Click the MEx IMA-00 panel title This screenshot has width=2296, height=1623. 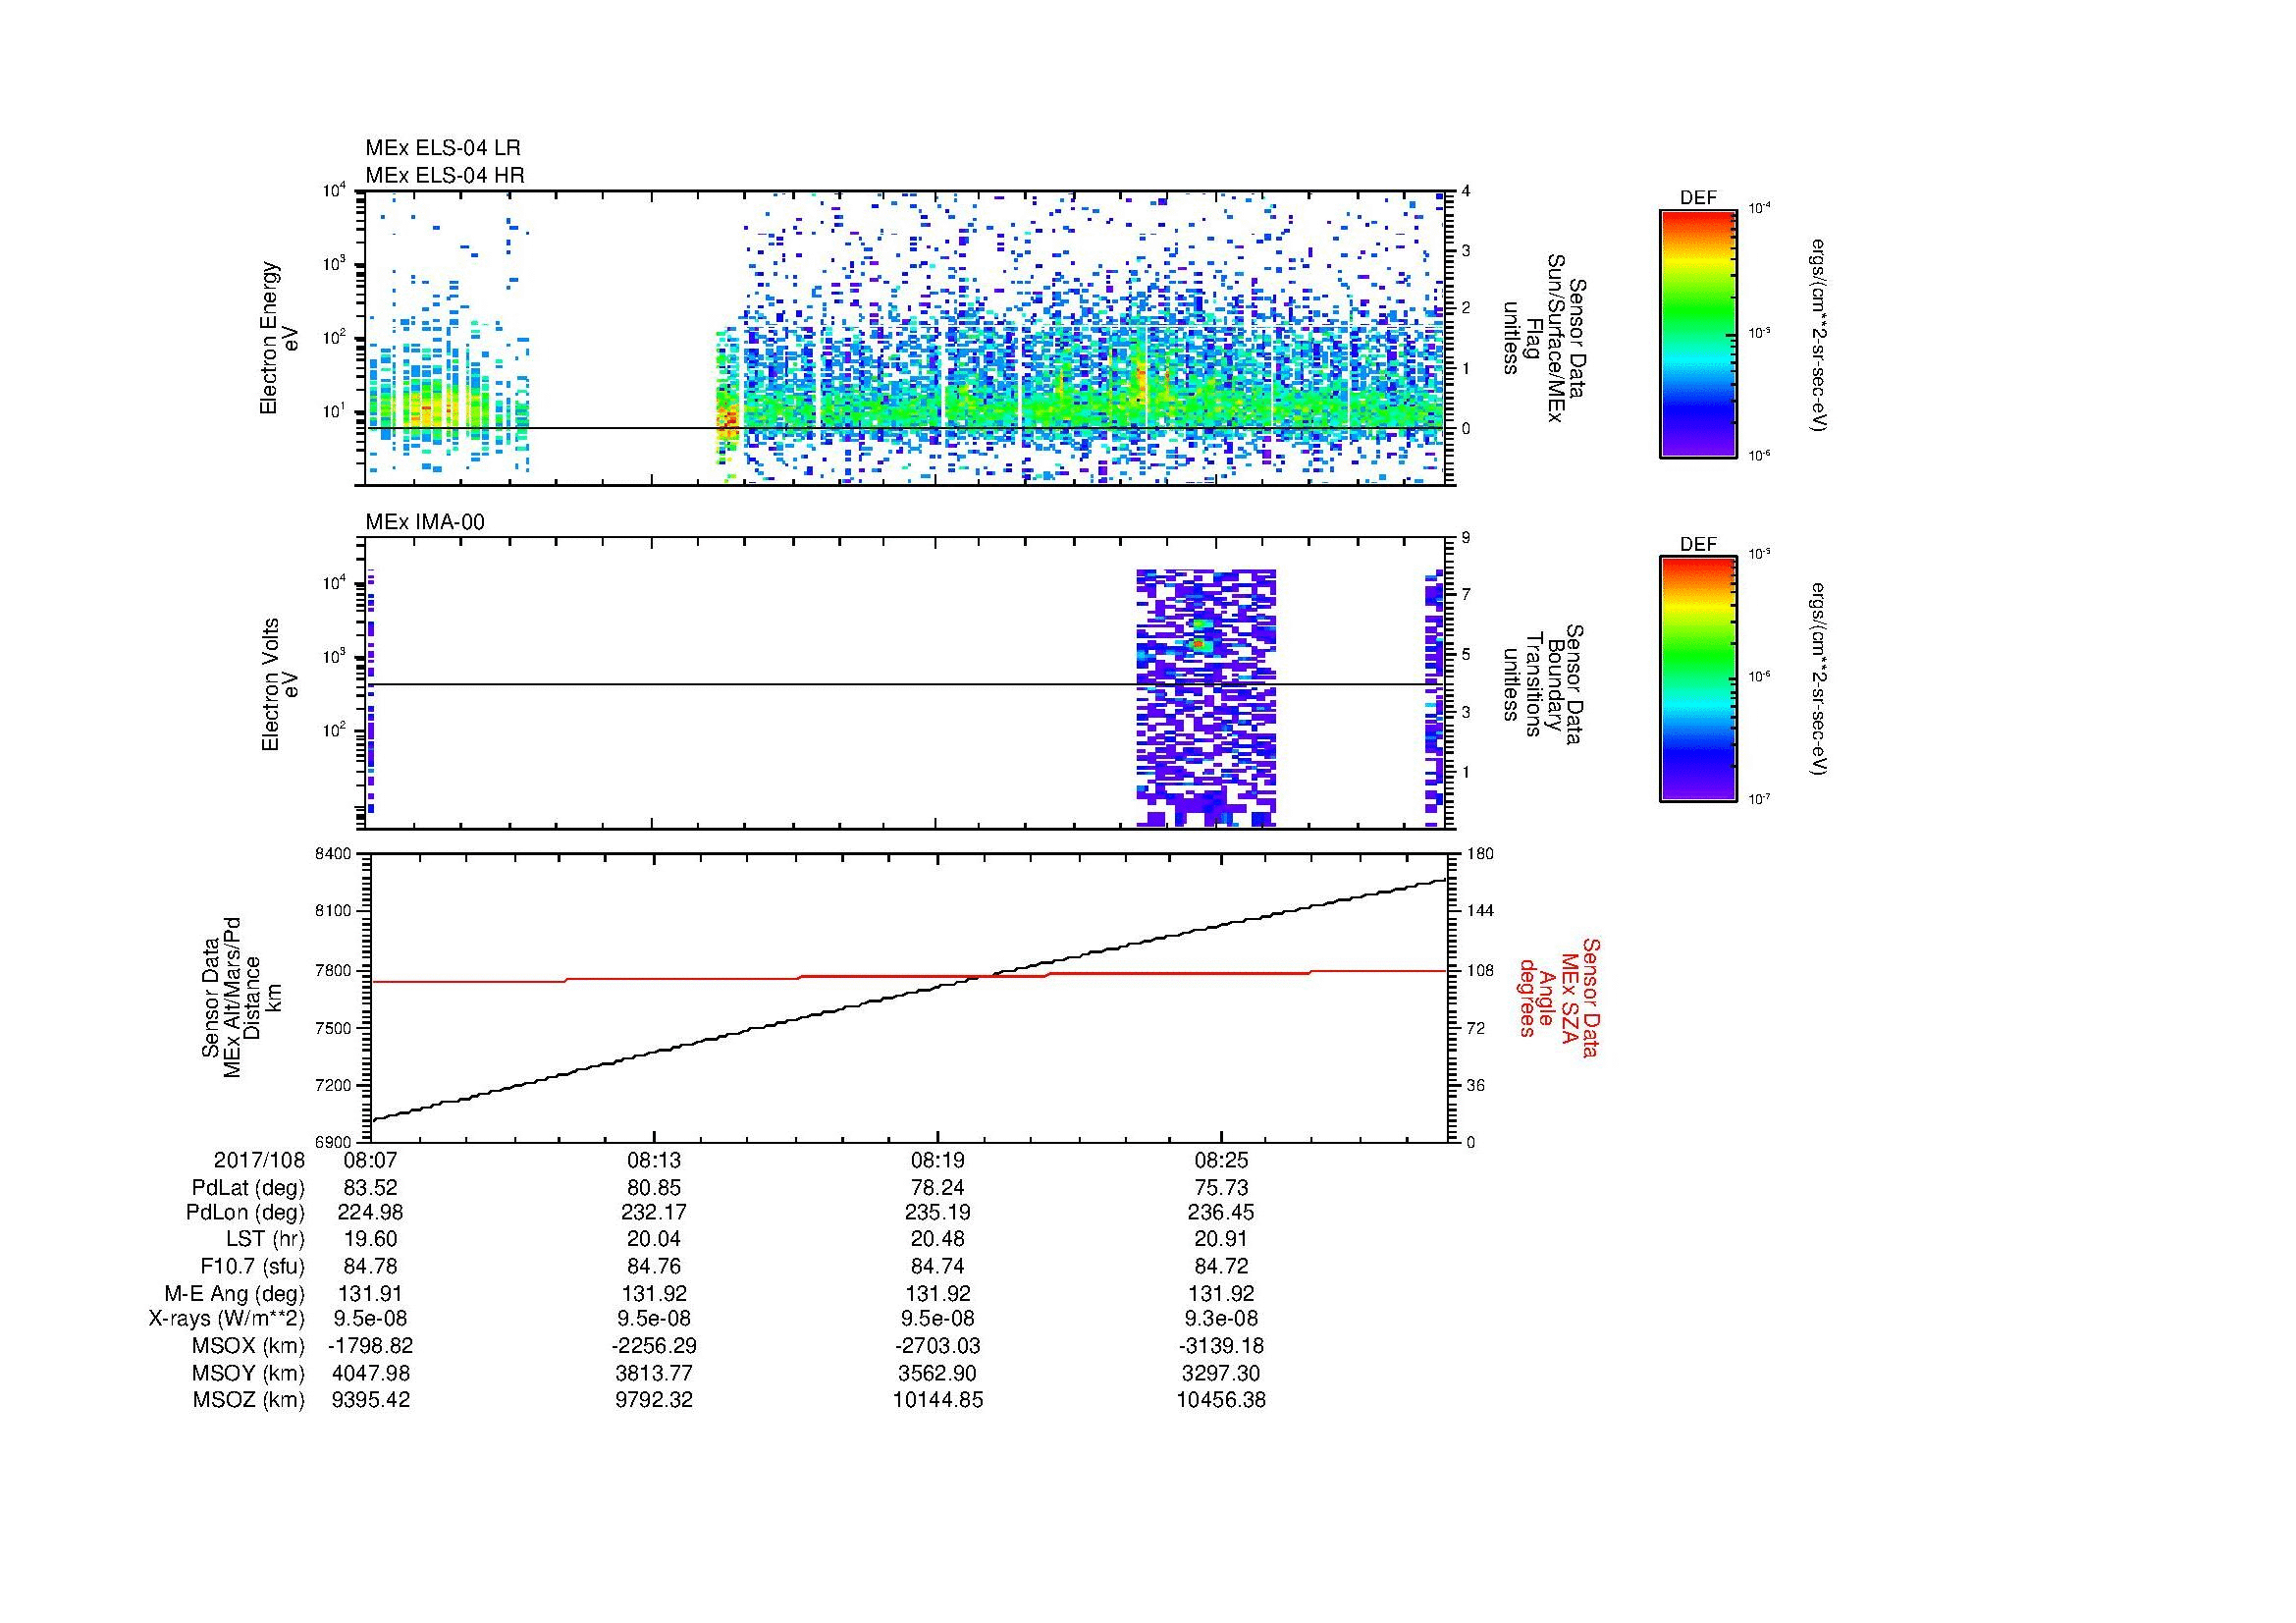pyautogui.click(x=425, y=522)
